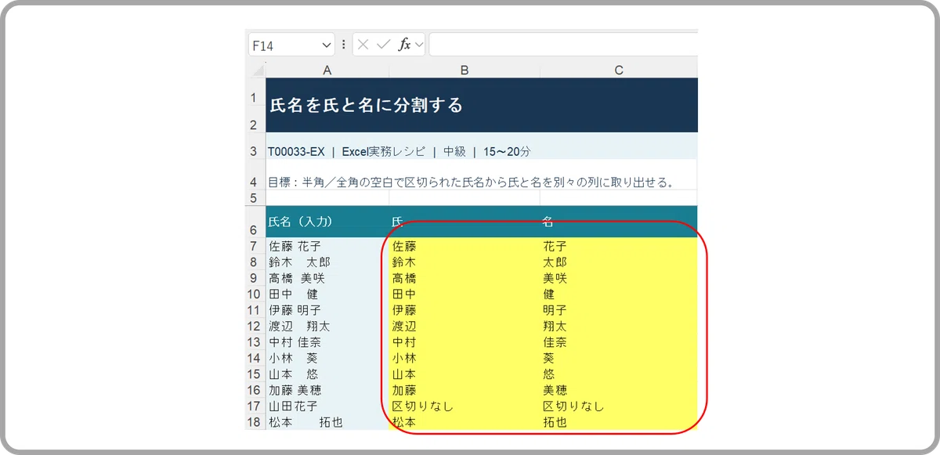Click cell A17 with 山田花子
The image size is (940, 455).
tap(327, 406)
